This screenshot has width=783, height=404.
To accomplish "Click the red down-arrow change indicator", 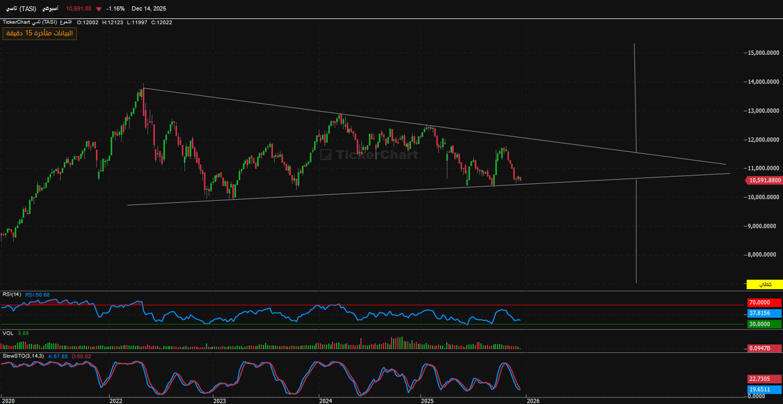I will 99,9.
